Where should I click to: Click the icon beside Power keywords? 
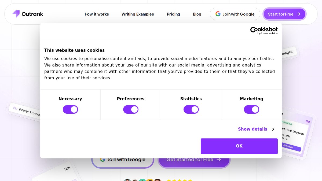tap(15, 108)
